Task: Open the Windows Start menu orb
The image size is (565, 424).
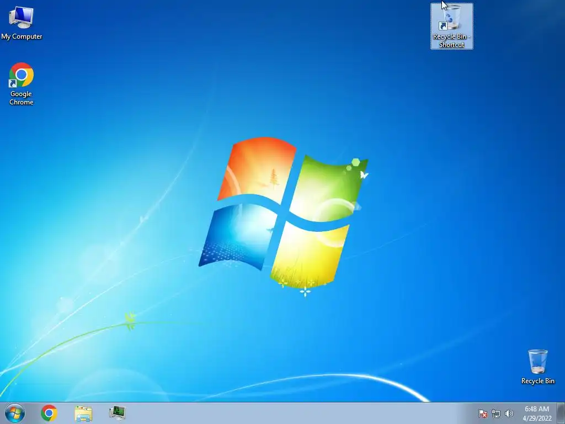Action: [15, 413]
